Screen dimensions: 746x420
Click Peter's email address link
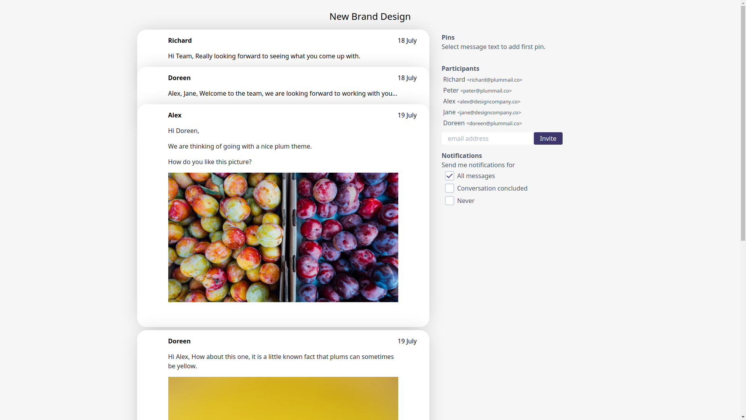486,91
